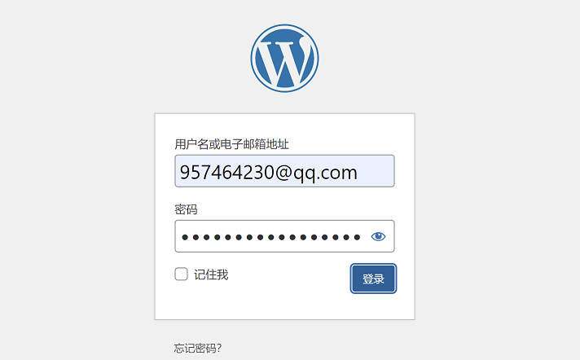Screen dimensions: 580x360
Task: Click the 用户名或电子邮箱地址 label
Action: [231, 144]
